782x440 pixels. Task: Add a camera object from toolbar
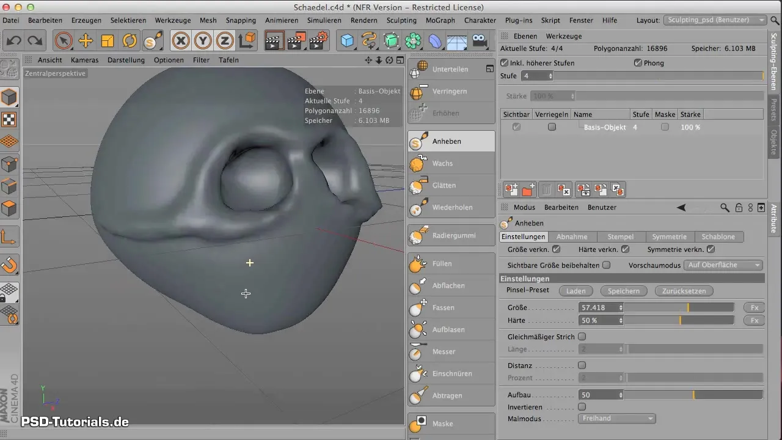pos(480,41)
